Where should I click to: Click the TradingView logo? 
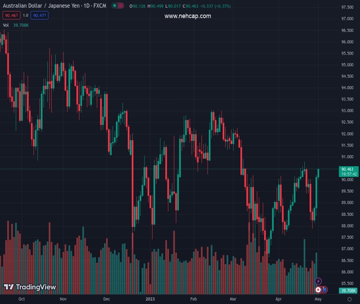(x=29, y=287)
